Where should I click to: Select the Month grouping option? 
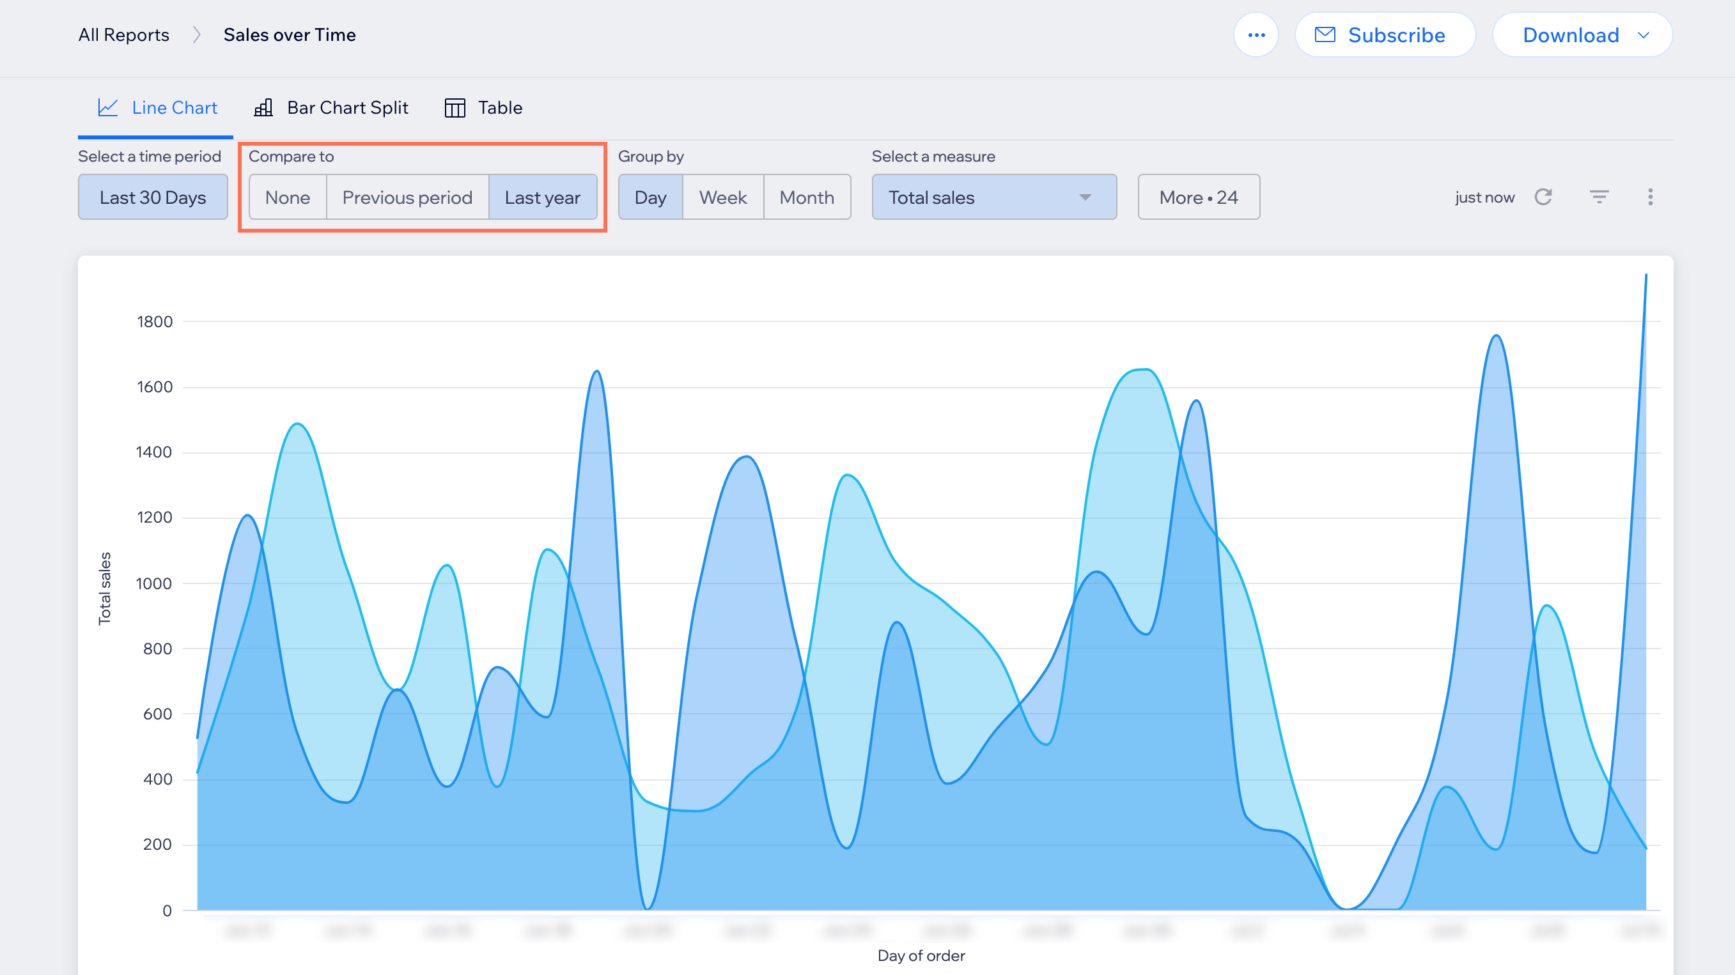click(805, 197)
